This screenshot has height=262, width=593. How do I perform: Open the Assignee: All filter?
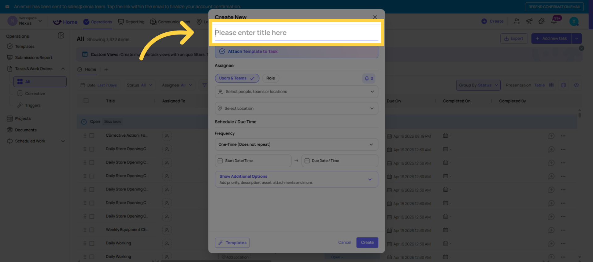(x=177, y=85)
